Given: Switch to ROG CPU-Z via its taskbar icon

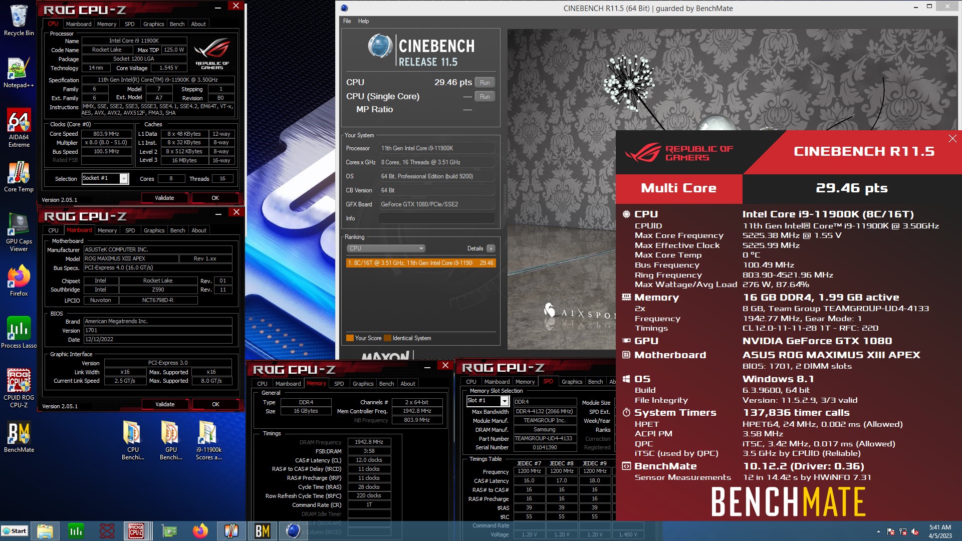Looking at the screenshot, I should 136,531.
